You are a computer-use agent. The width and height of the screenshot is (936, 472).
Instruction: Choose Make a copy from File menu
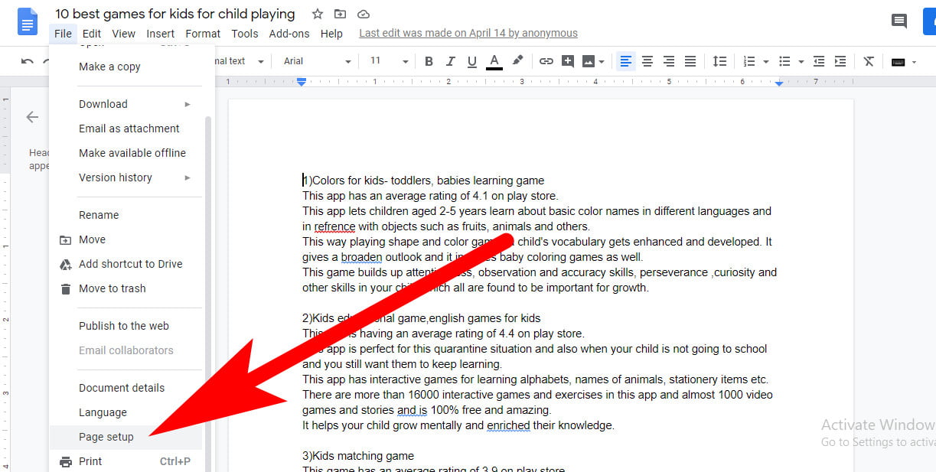[126, 67]
